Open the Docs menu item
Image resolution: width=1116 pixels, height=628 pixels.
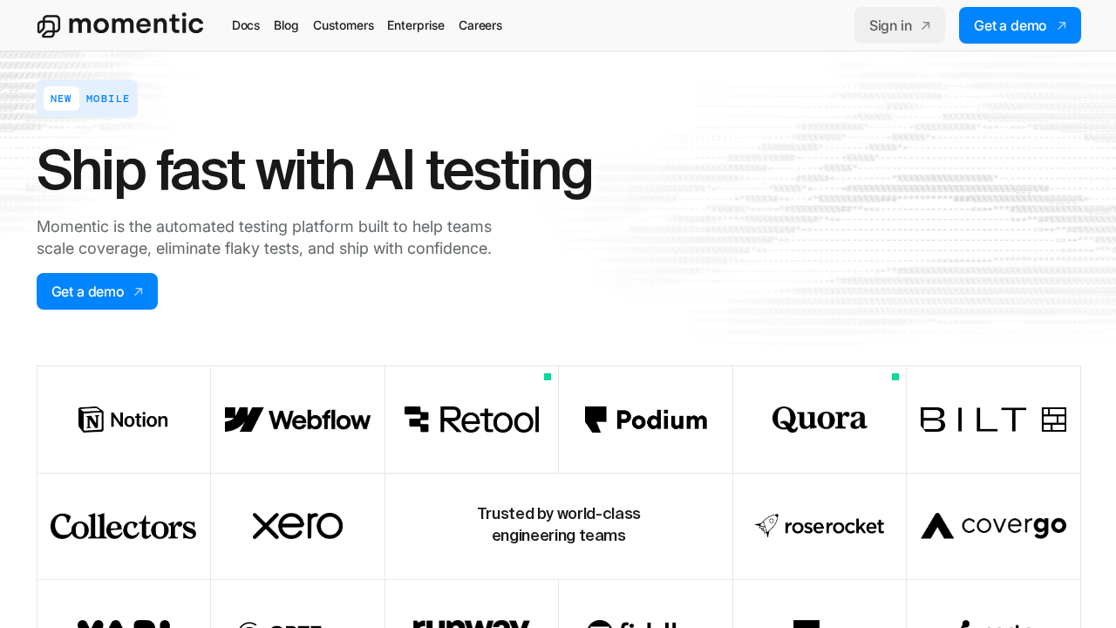pyautogui.click(x=246, y=25)
